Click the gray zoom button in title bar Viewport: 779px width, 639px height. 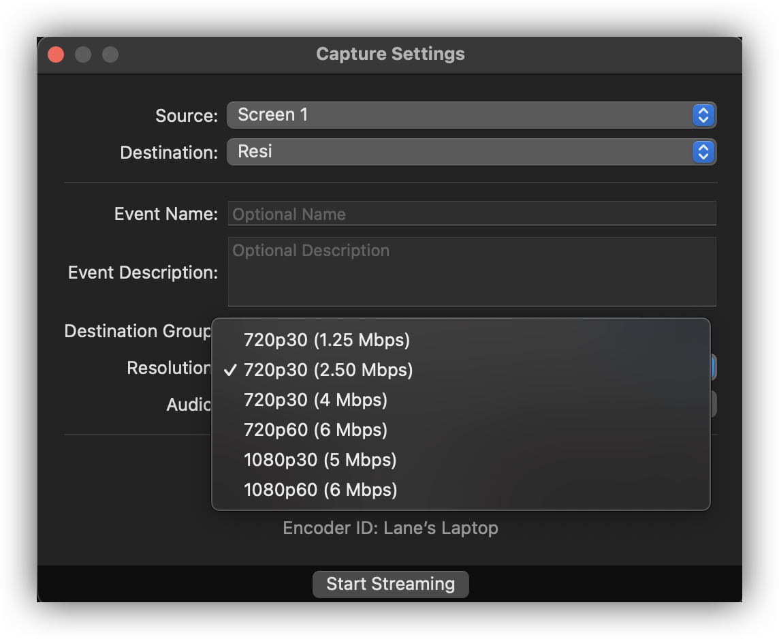pos(110,54)
